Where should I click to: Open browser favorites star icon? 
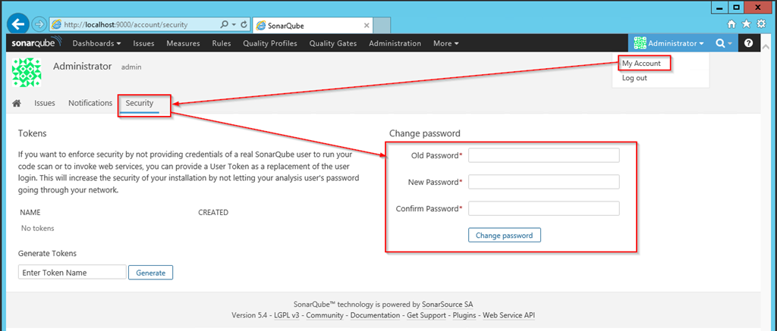coord(747,24)
